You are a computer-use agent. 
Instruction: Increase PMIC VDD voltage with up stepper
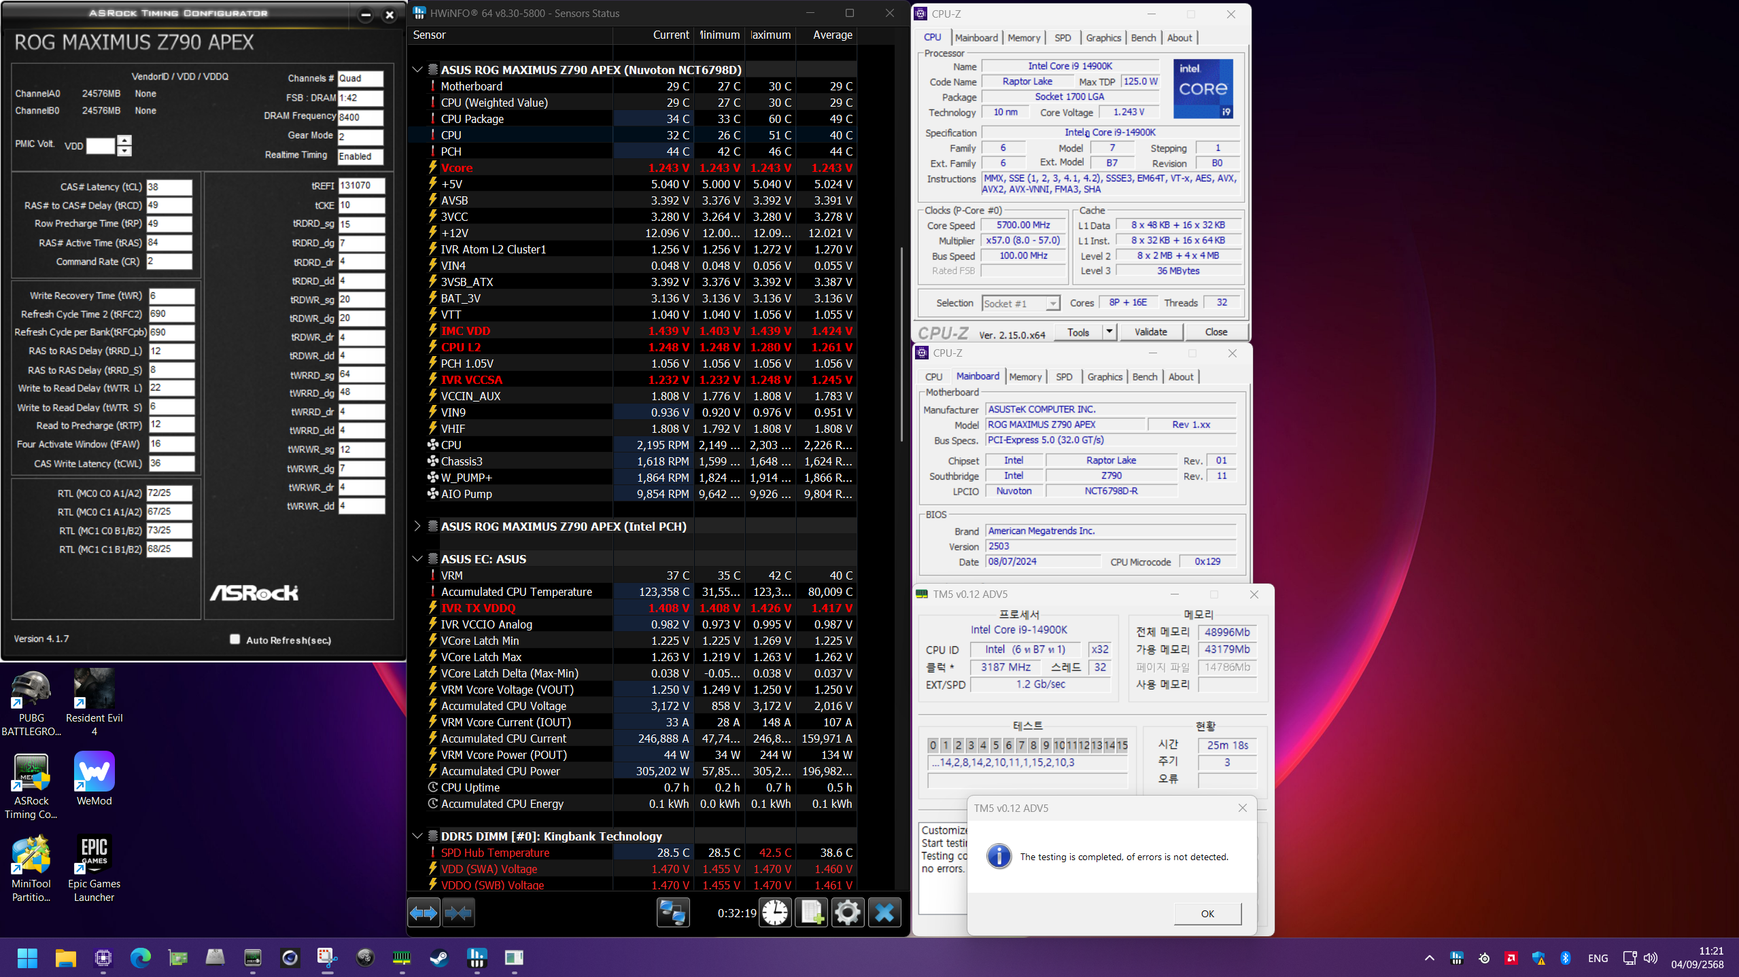click(x=124, y=140)
